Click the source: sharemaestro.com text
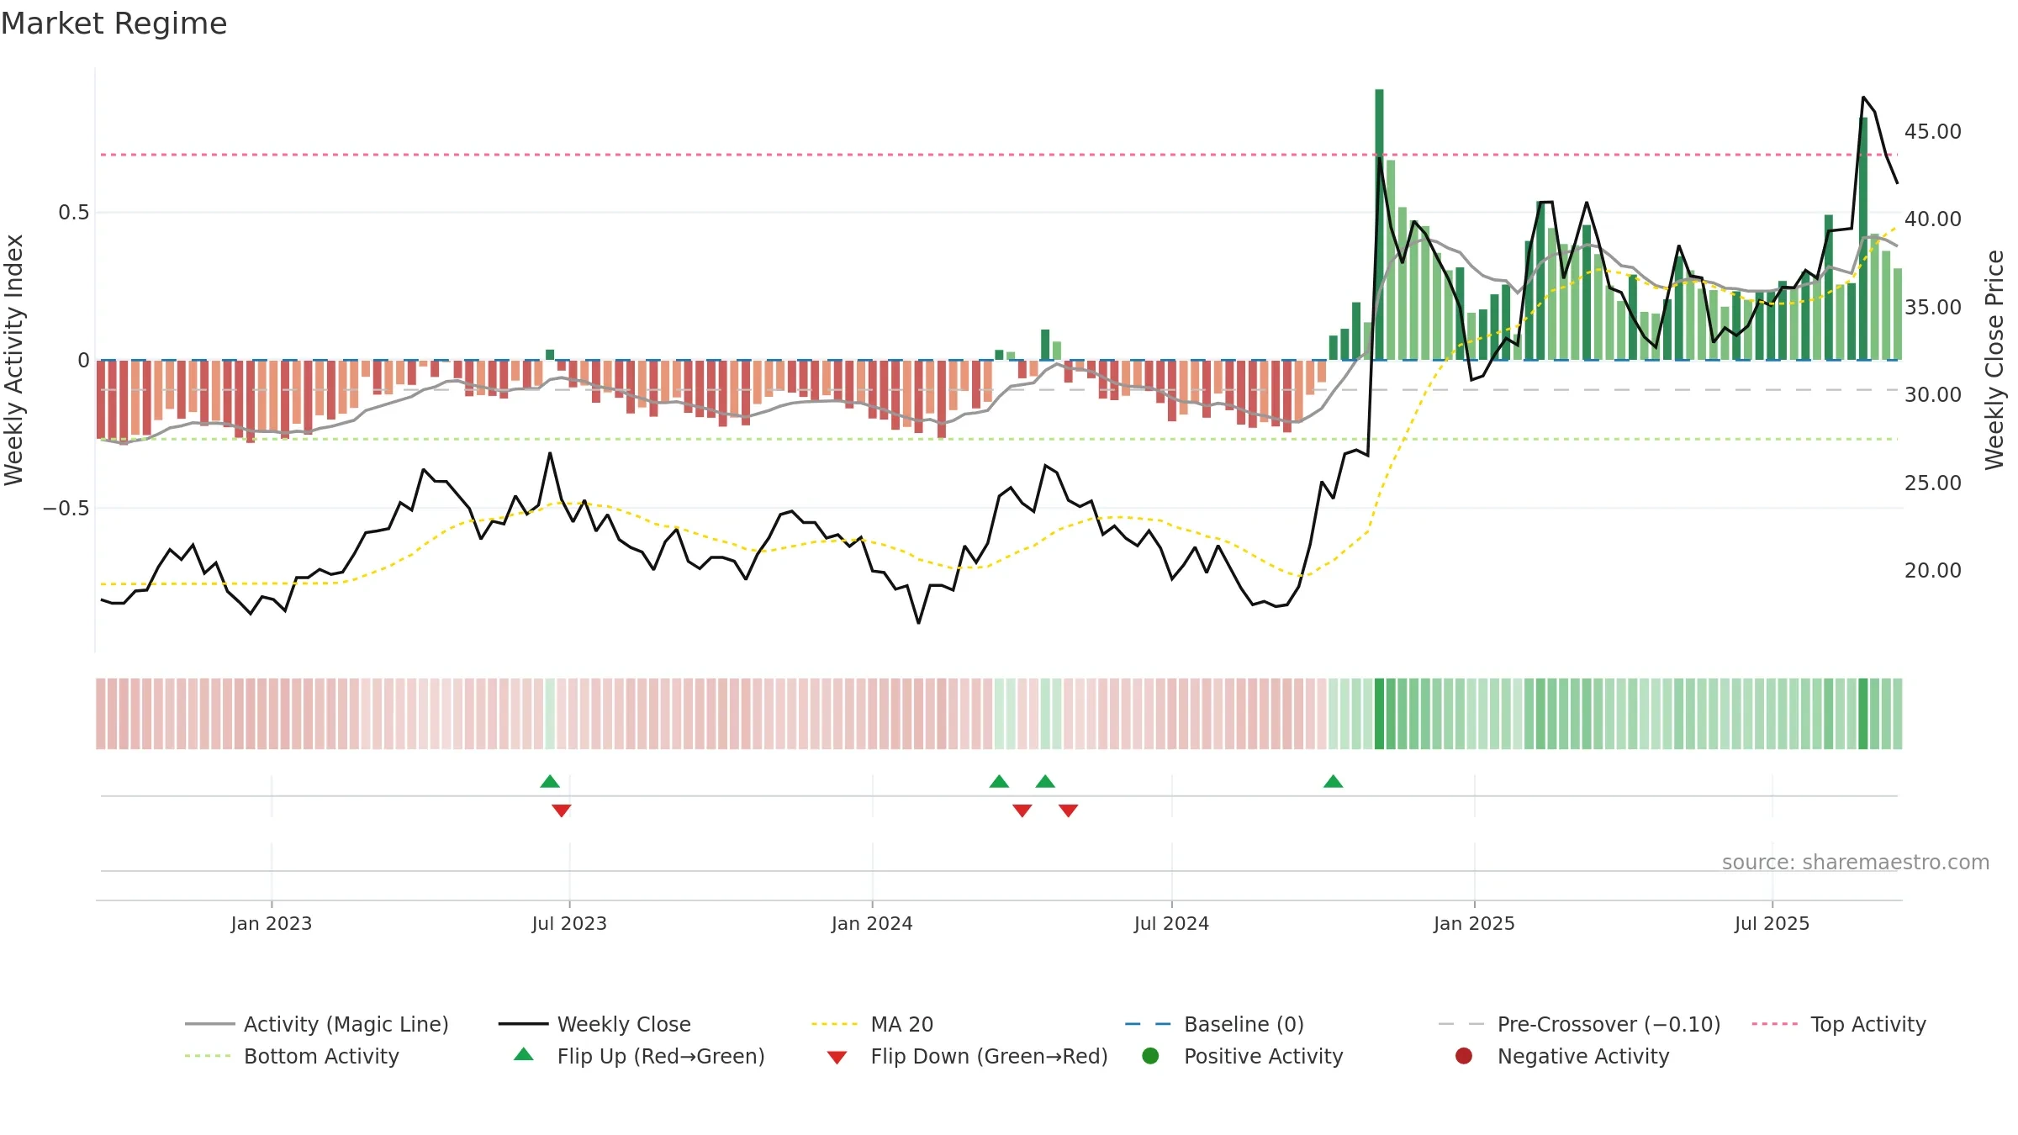Screen dimensions: 2018x1135 click(x=1856, y=863)
